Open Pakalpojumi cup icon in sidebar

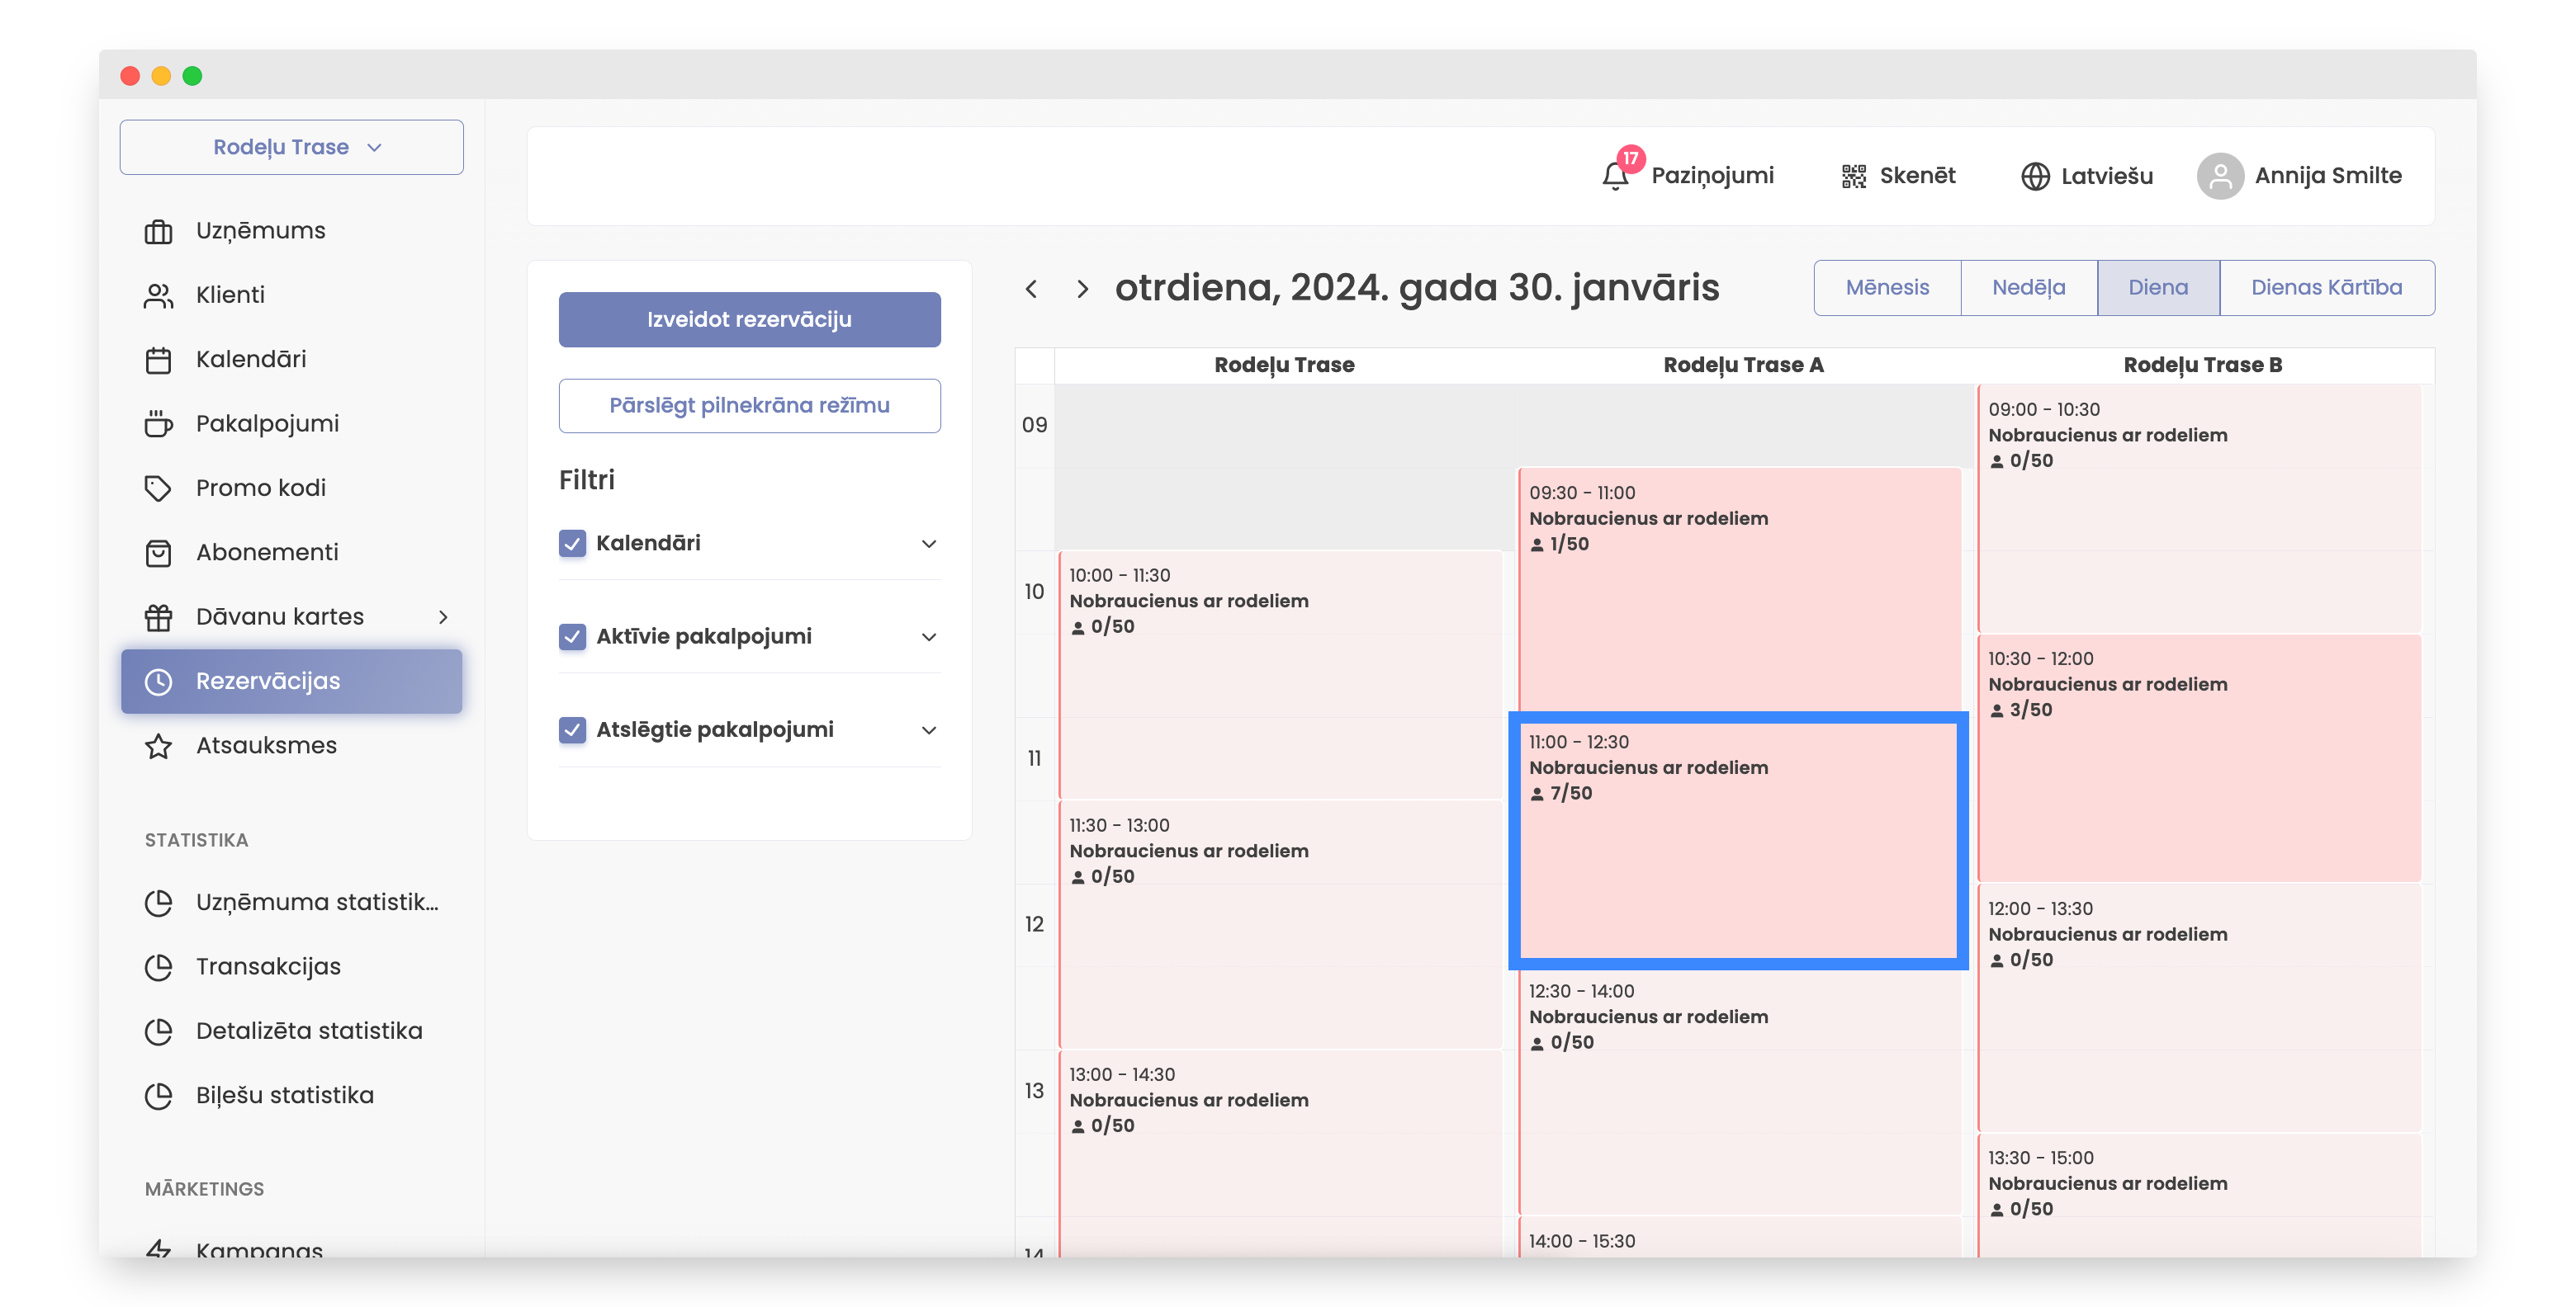tap(158, 423)
